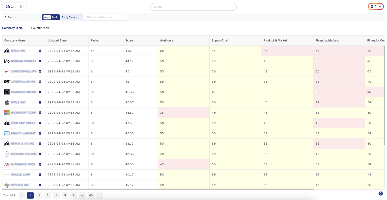Viewport: 387px width, 200px height.
Task: Go to pagination page 3
Action: coord(48,195)
